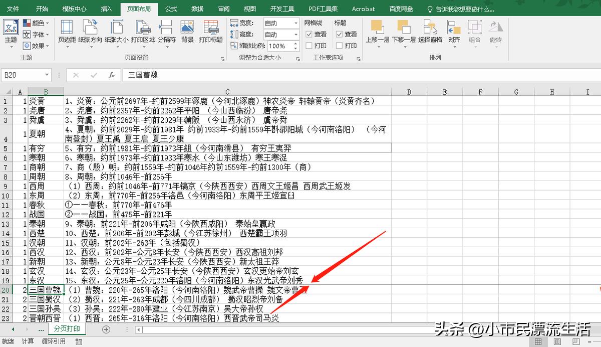
Task: Click the New Sheet plus button
Action: tap(107, 329)
